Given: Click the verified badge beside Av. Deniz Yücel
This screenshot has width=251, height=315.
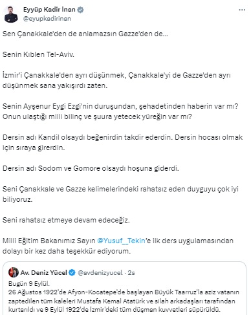Looking at the screenshot, I should tap(72, 273).
